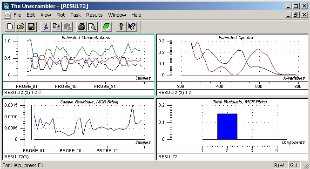Click the blue bar in Total Residuals plot
This screenshot has width=310, height=169.
click(227, 127)
